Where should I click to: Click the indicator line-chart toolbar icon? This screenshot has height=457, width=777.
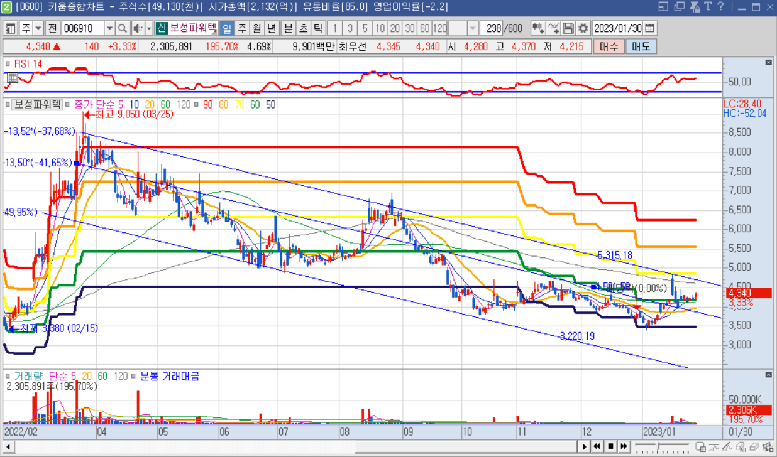(553, 29)
